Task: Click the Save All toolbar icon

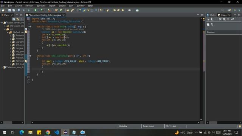Action: (14, 10)
